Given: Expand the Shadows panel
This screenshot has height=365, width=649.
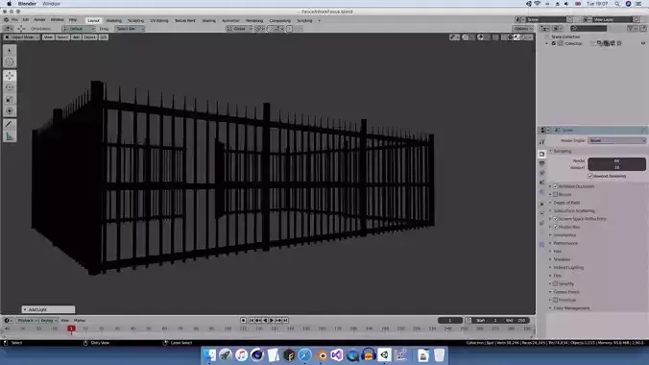Looking at the screenshot, I should click(562, 259).
